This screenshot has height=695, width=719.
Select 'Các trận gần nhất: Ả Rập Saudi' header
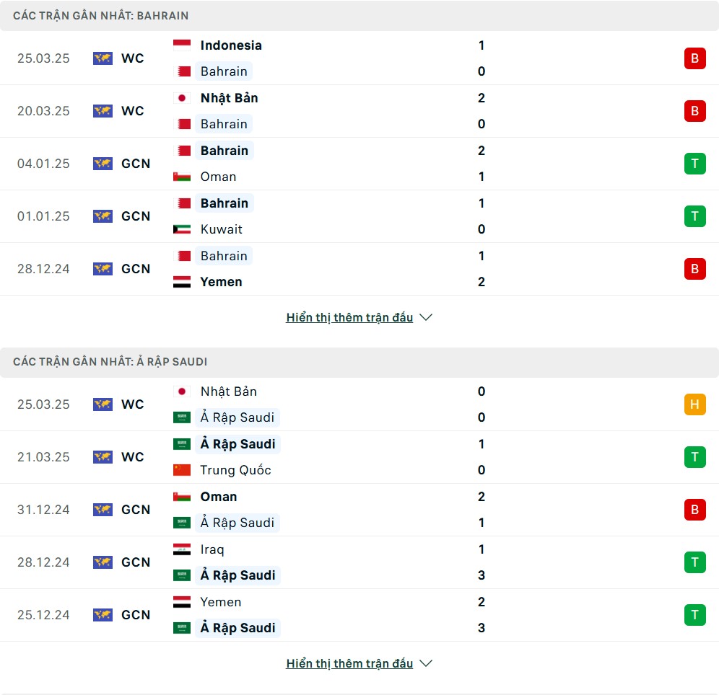pyautogui.click(x=110, y=362)
